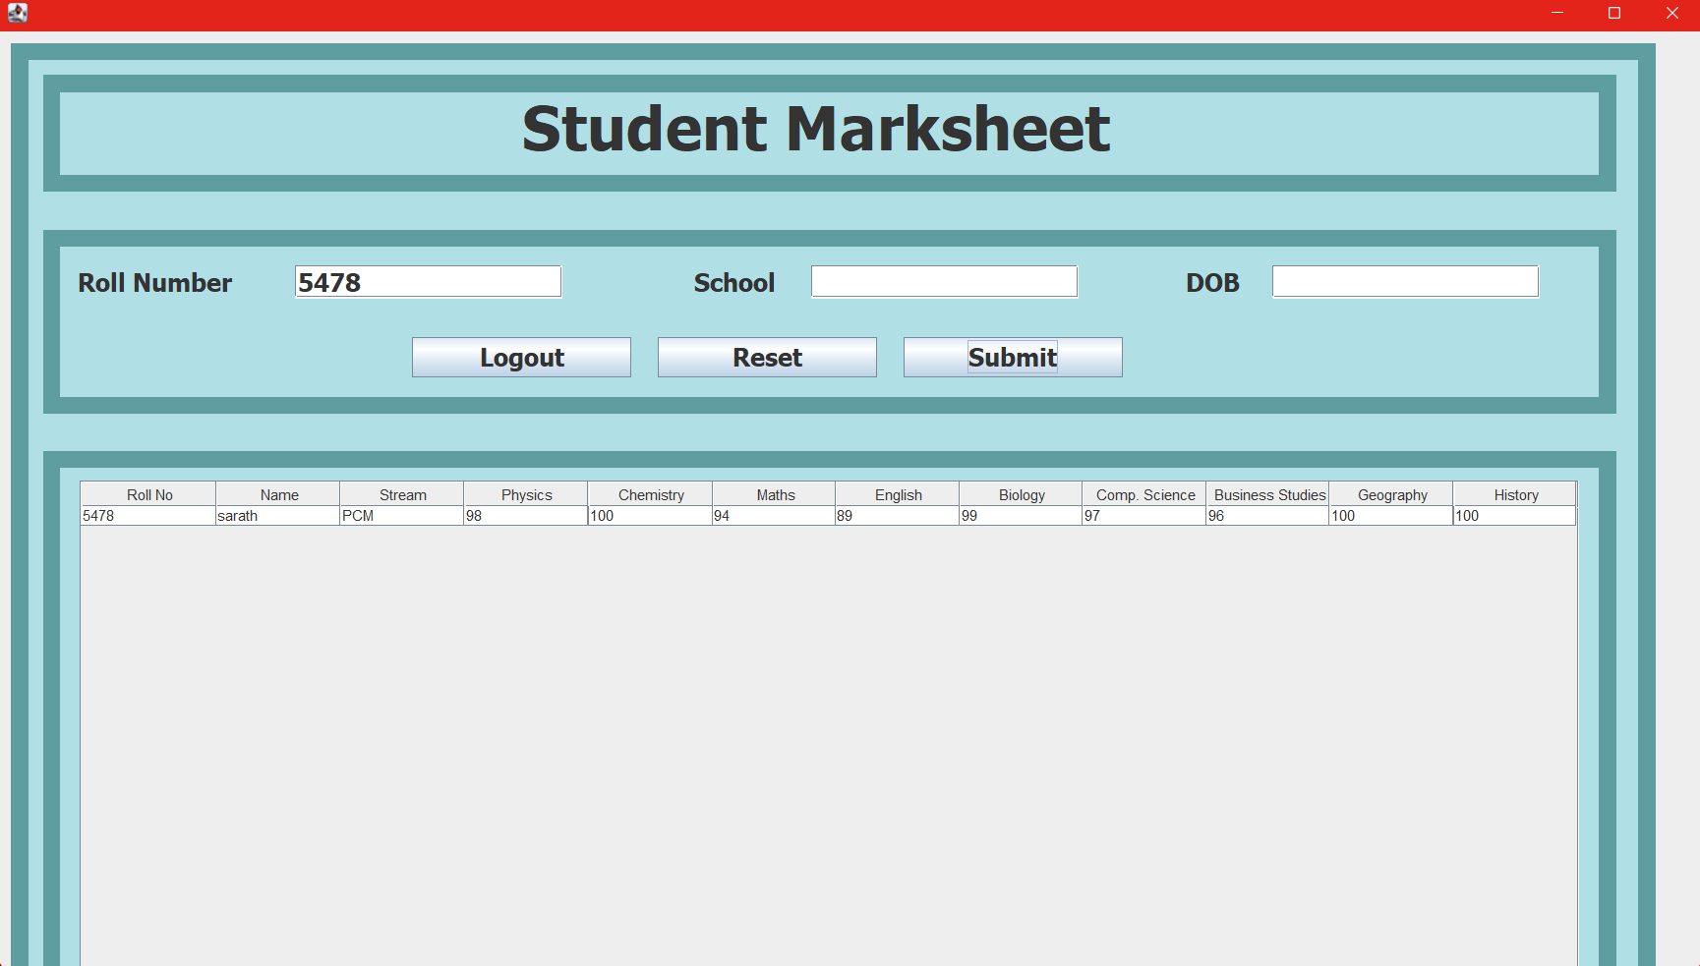Select the Geography column header

point(1391,494)
